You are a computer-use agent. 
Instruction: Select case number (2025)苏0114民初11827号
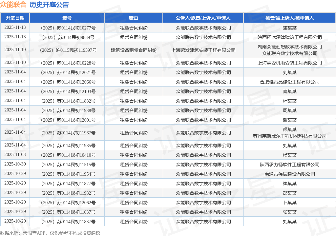click(68, 184)
